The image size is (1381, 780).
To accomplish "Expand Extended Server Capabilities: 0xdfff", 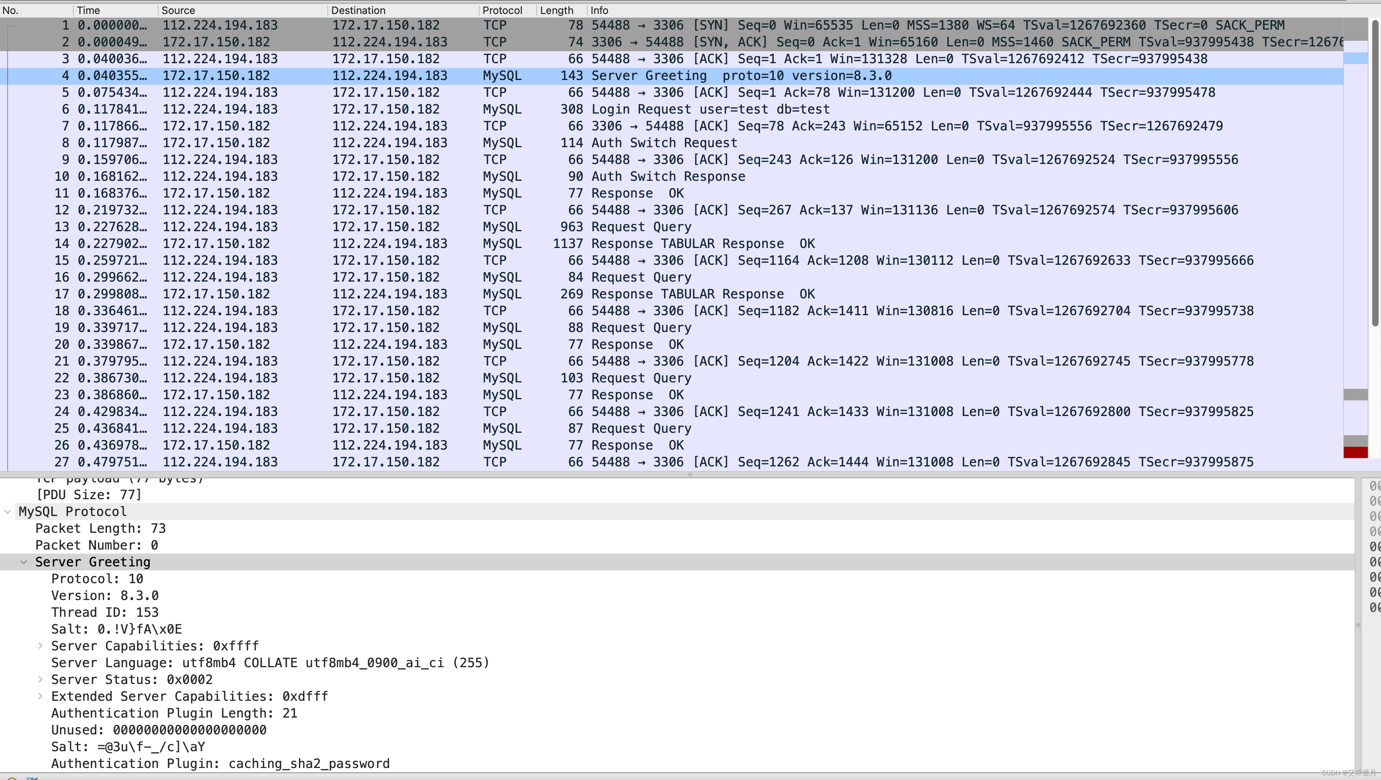I will (40, 696).
